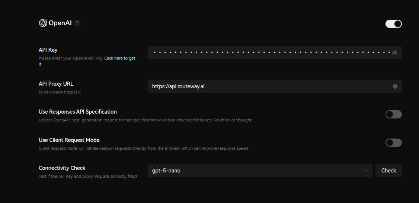
Task: Click 'Use Responses API Specification' heading
Action: [x=78, y=112]
